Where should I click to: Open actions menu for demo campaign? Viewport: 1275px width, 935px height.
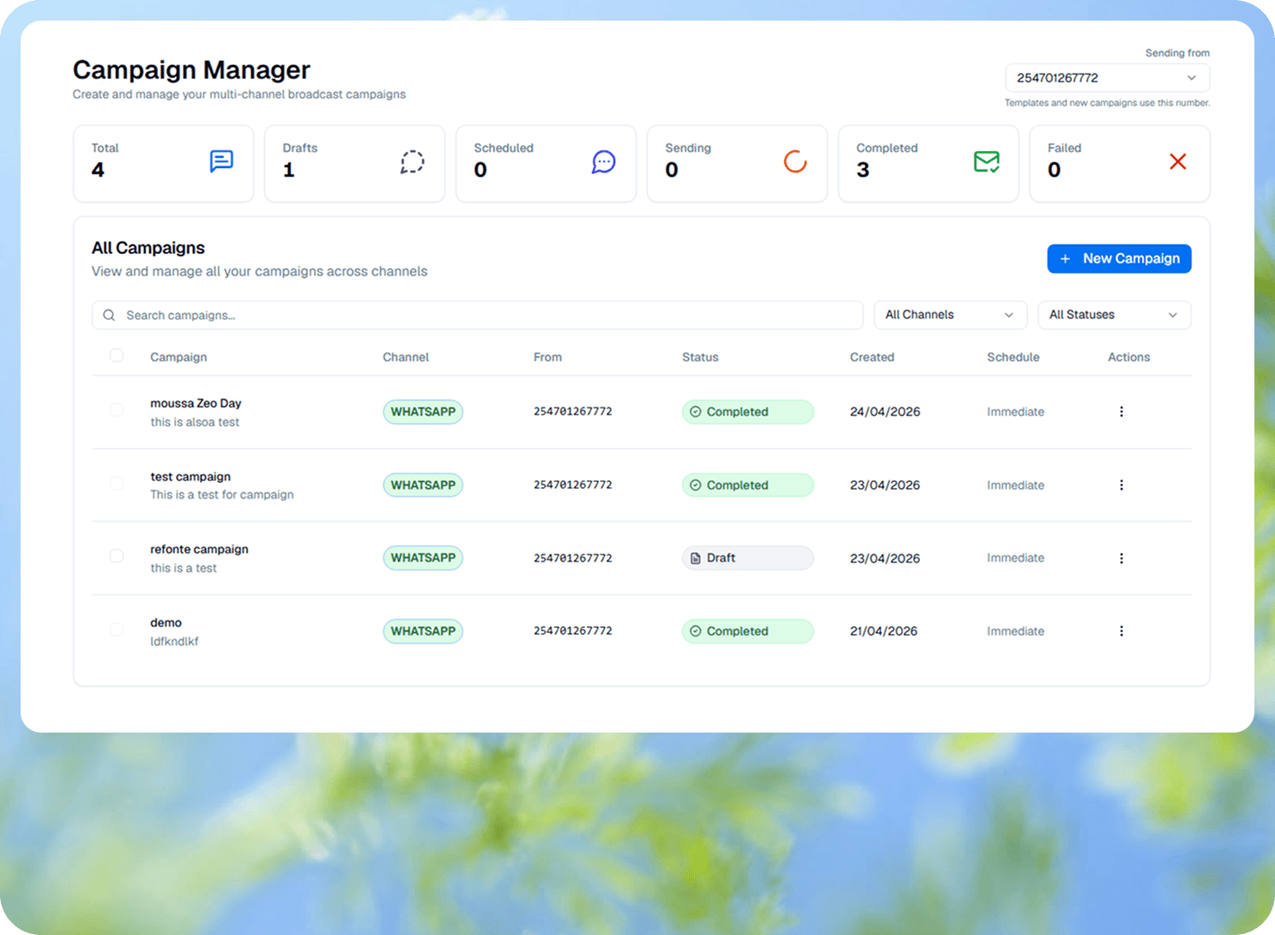click(1121, 631)
